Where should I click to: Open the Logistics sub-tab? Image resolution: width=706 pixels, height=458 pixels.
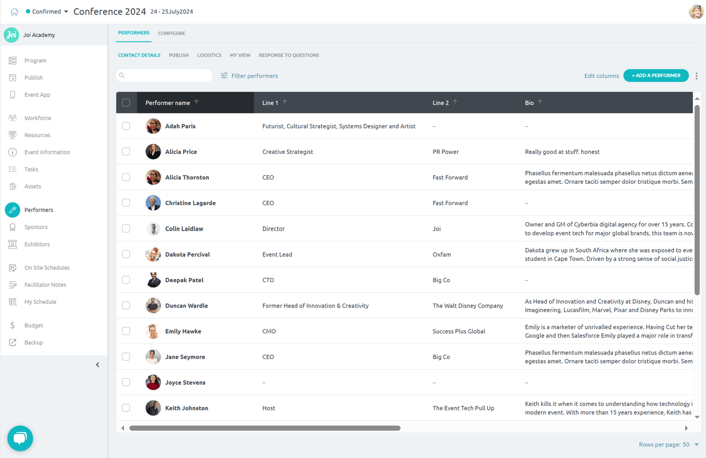pos(209,55)
